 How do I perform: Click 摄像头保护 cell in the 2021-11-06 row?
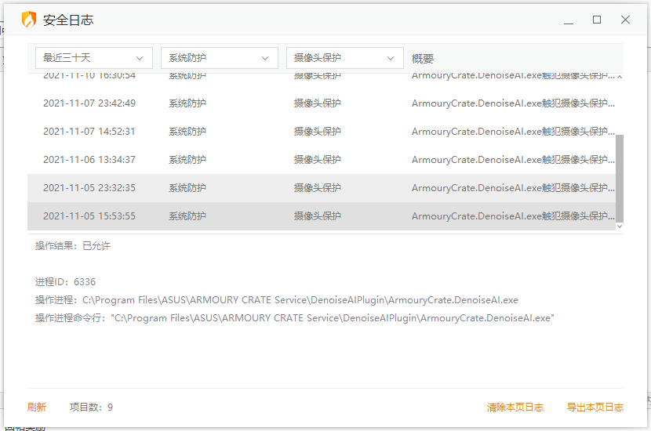[317, 160]
